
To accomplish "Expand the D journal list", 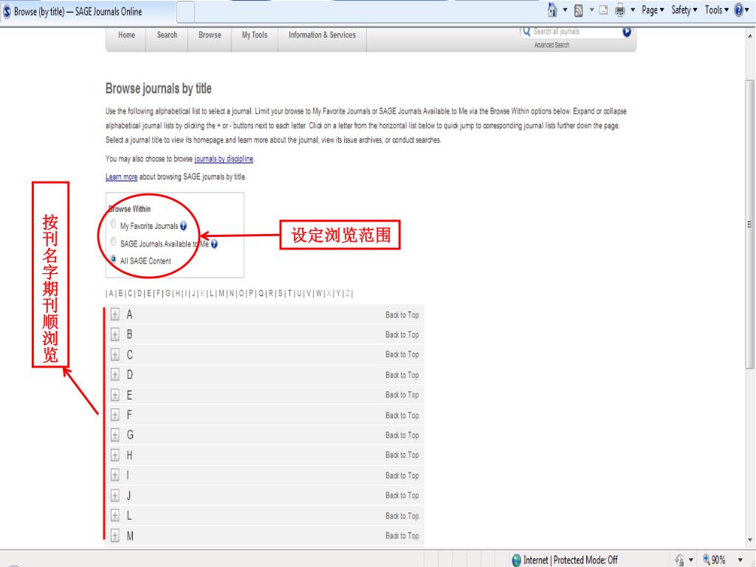I will (114, 374).
